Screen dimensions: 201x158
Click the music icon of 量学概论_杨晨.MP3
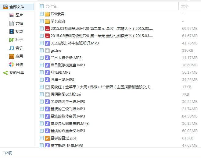pyautogui.click(x=47, y=145)
